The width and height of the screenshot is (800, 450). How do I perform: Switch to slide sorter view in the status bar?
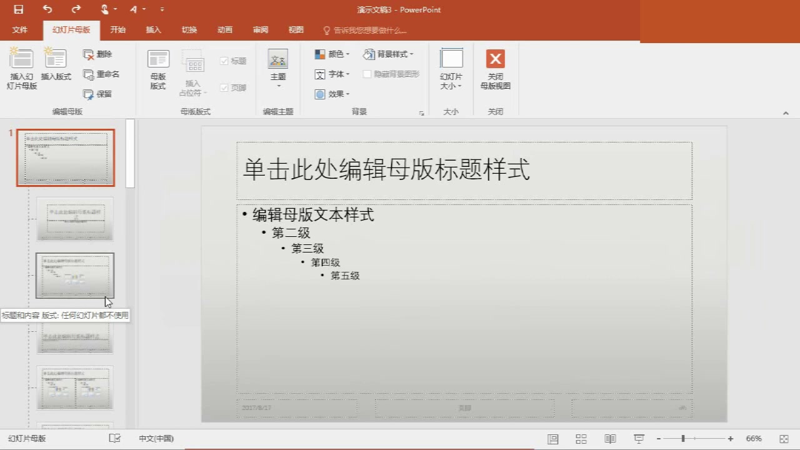(x=581, y=439)
